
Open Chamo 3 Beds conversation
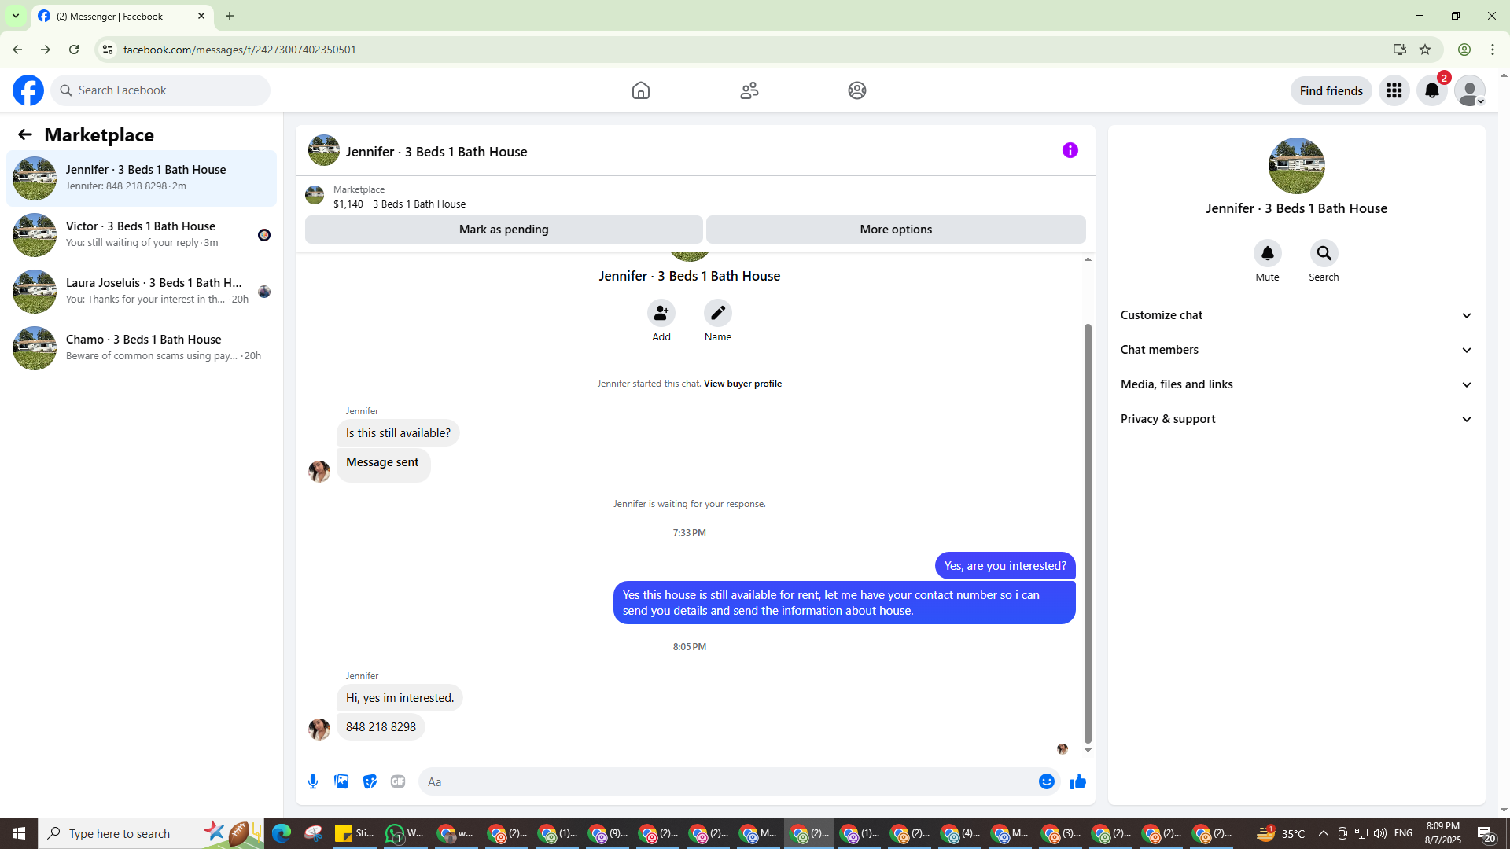[x=142, y=348]
